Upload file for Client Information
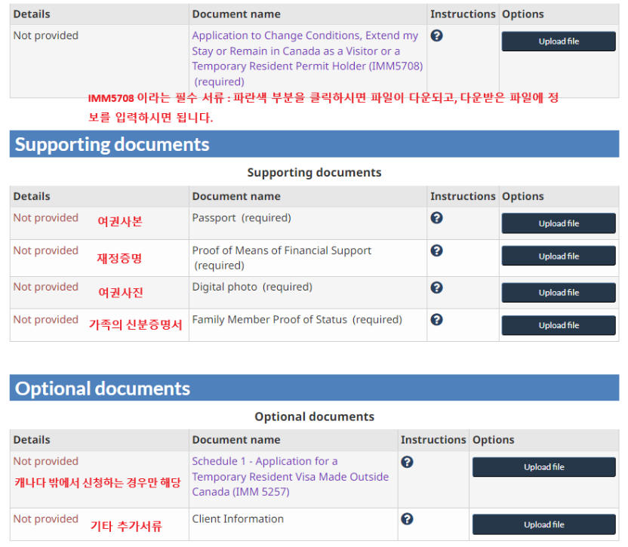The height and width of the screenshot is (547, 628). point(544,524)
